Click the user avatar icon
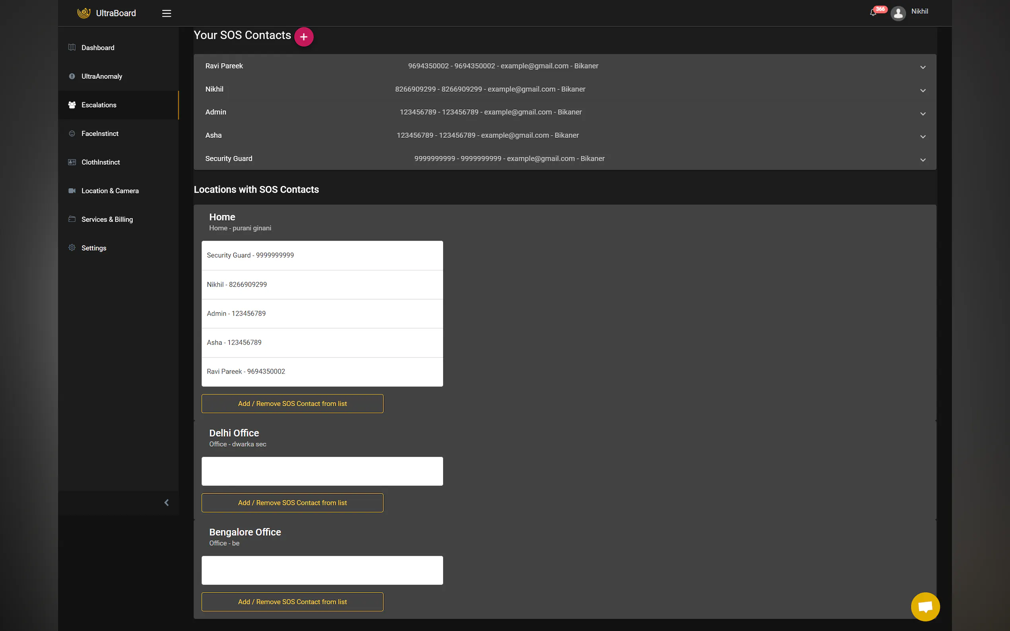The image size is (1010, 631). [x=898, y=14]
